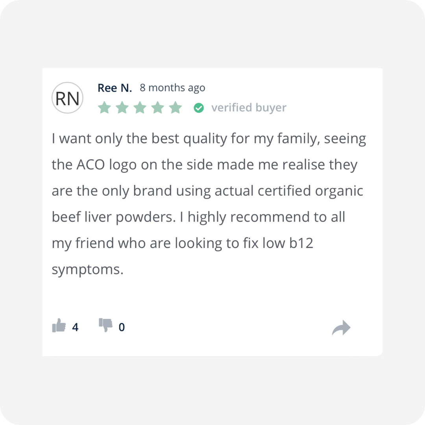
Task: Click the fifth rating star
Action: tap(176, 107)
